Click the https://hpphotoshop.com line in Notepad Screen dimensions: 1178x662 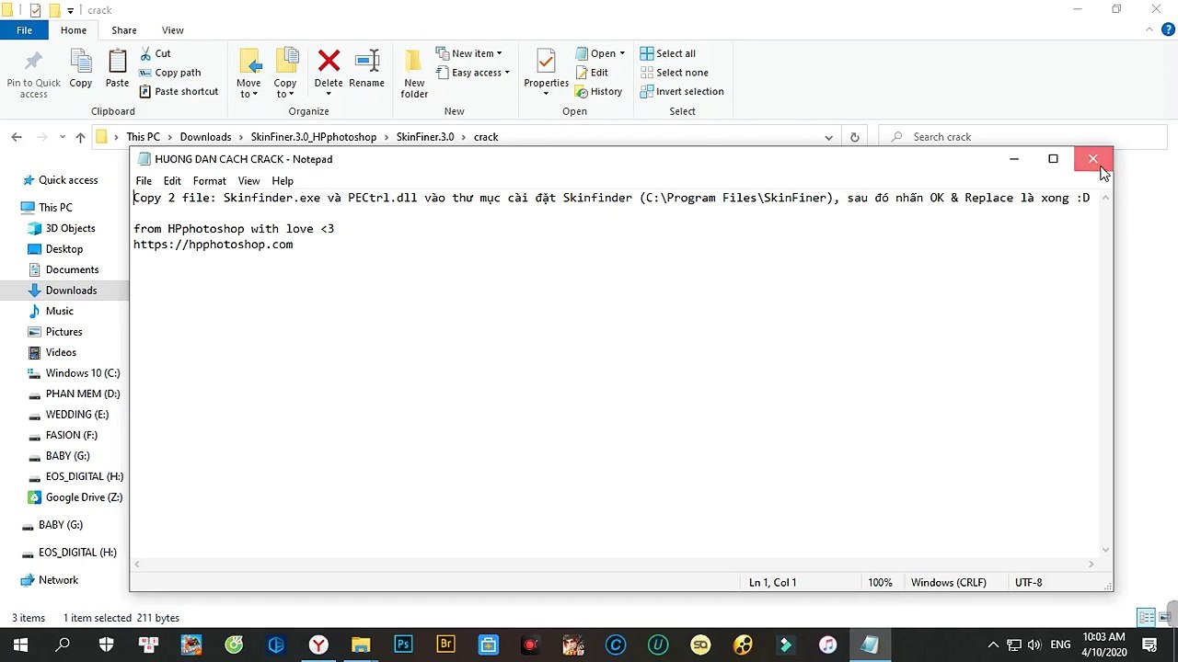pos(214,245)
